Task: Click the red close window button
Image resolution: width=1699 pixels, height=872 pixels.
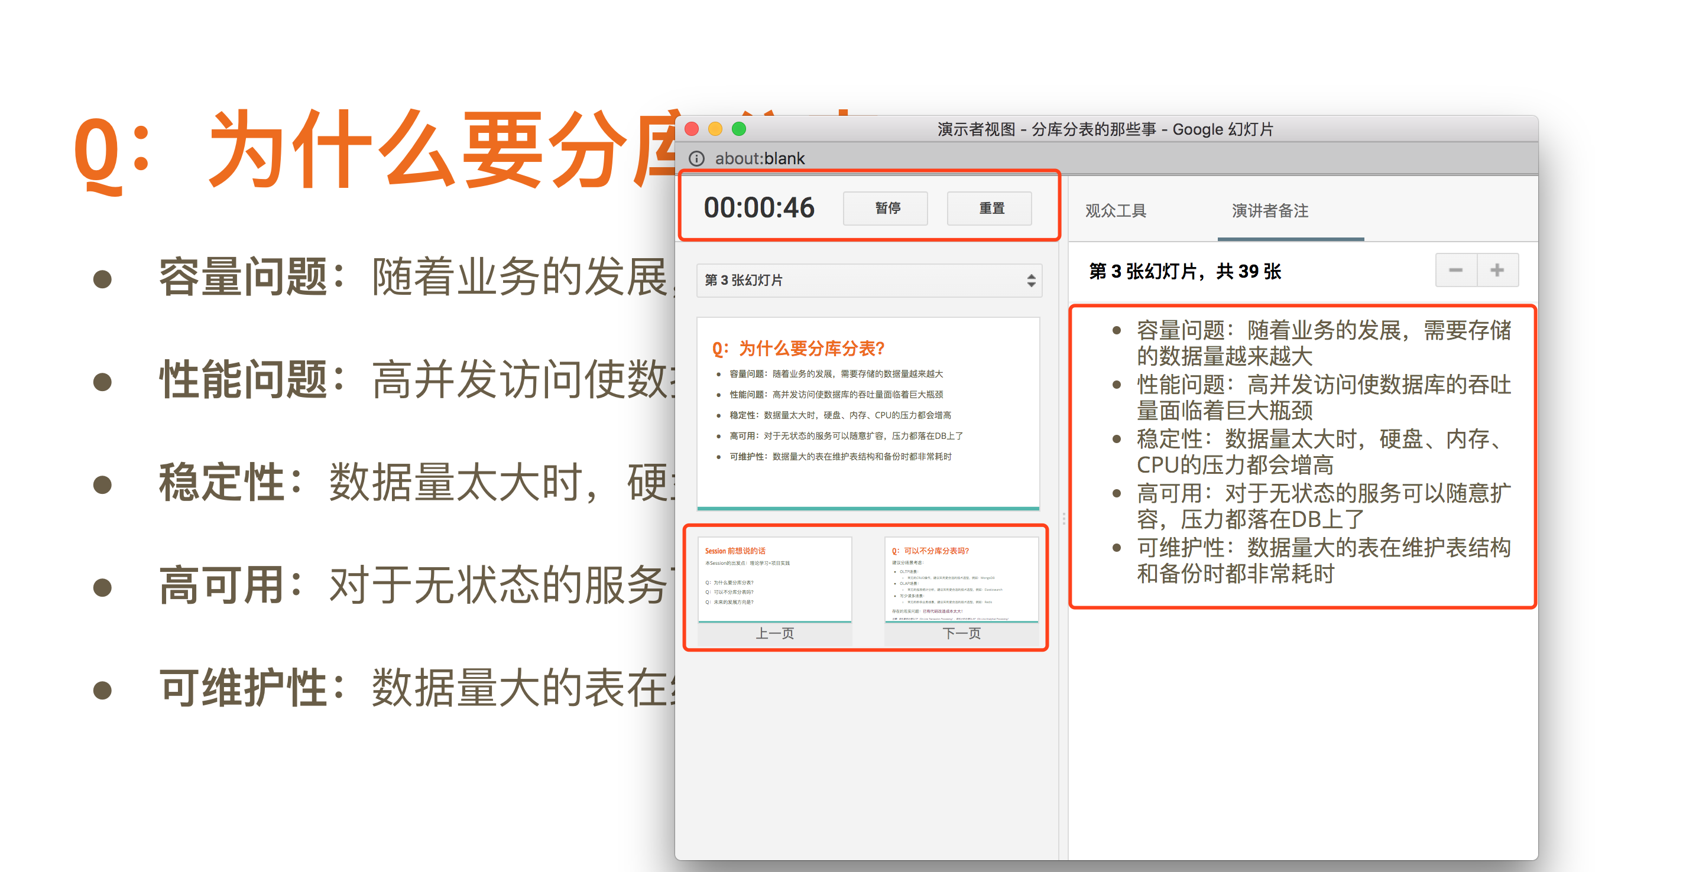Action: 692,129
